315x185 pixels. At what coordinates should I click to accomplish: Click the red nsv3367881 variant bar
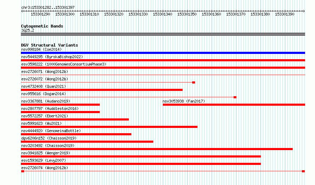(60, 105)
